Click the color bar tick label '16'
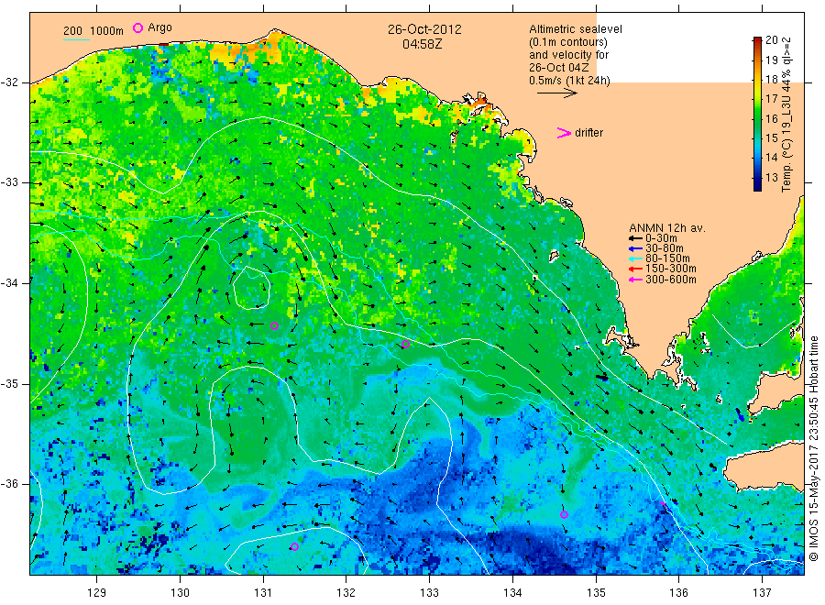The image size is (825, 605). 771,119
